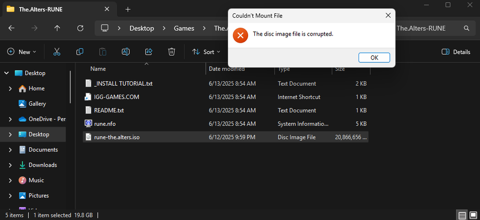Screen dimensions: 480x220
Task: Expand the OneDrive tree node
Action: [11, 119]
